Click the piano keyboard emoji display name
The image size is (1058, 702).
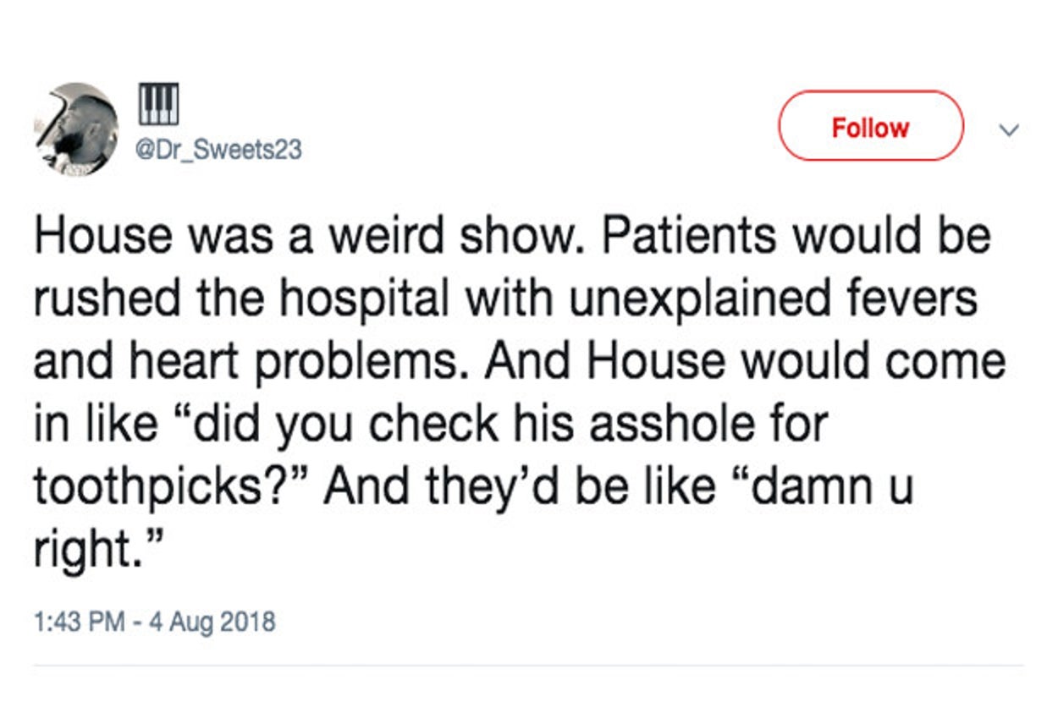[x=157, y=104]
